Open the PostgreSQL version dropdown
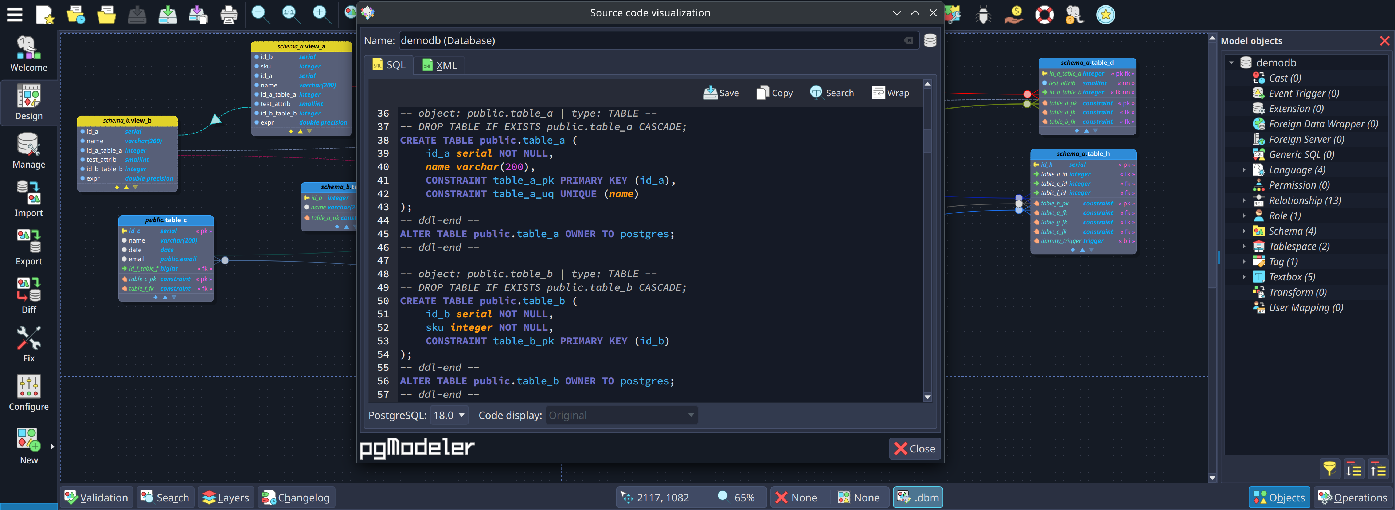This screenshot has width=1395, height=510. tap(449, 415)
